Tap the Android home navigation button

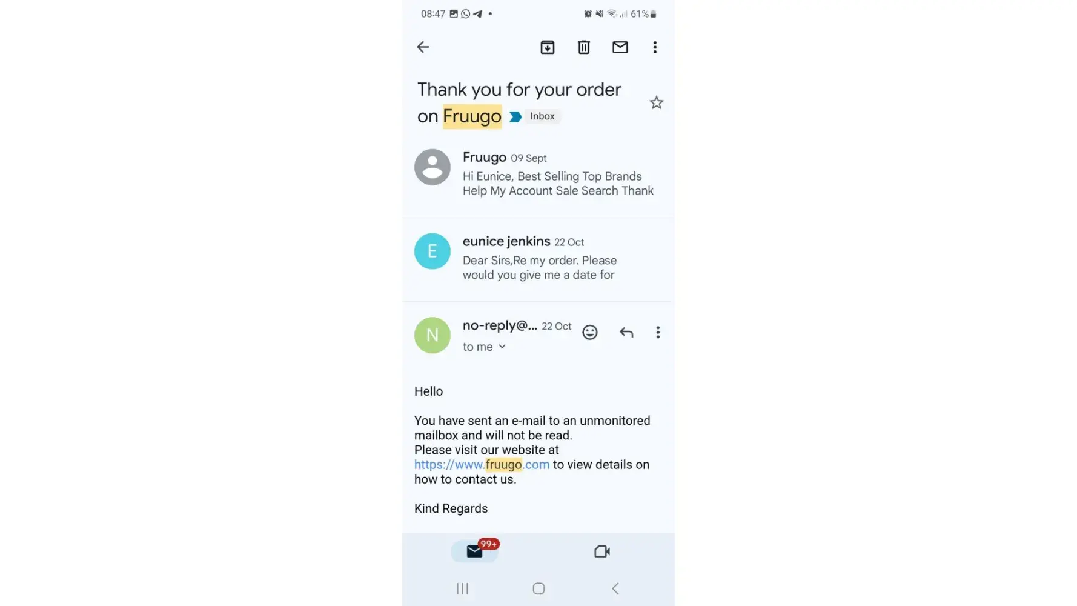pyautogui.click(x=538, y=588)
